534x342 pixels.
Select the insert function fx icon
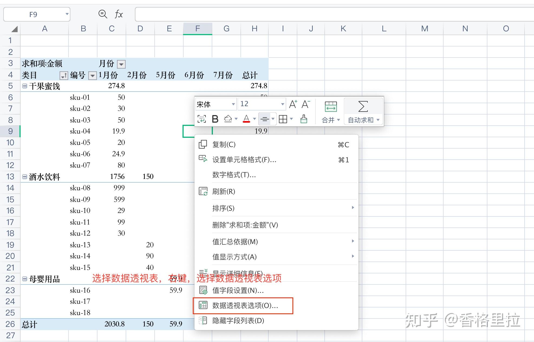pyautogui.click(x=119, y=14)
